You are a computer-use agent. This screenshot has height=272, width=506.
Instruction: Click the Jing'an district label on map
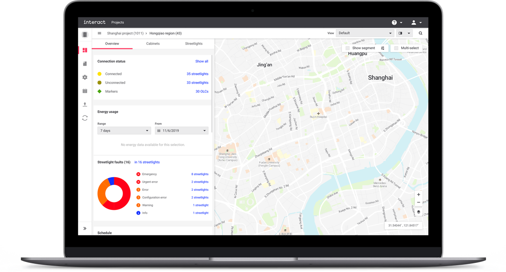click(264, 65)
